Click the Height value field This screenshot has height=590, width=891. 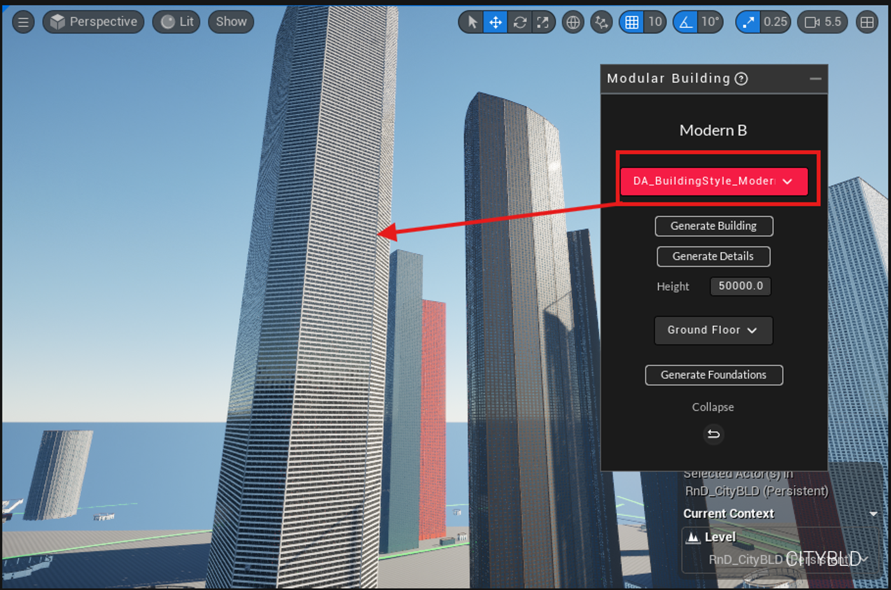[740, 286]
